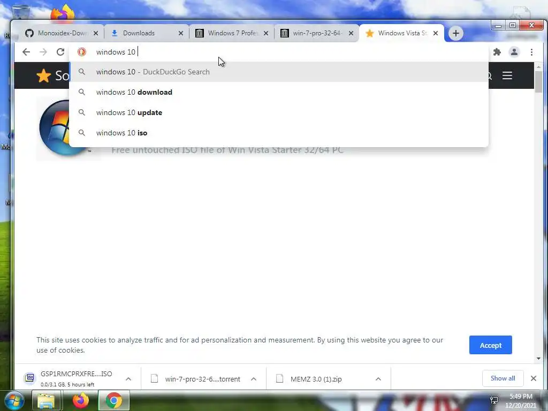Choose the 'windows 10 iso' suggestion
Screen dimensions: 548x411
click(x=279, y=133)
